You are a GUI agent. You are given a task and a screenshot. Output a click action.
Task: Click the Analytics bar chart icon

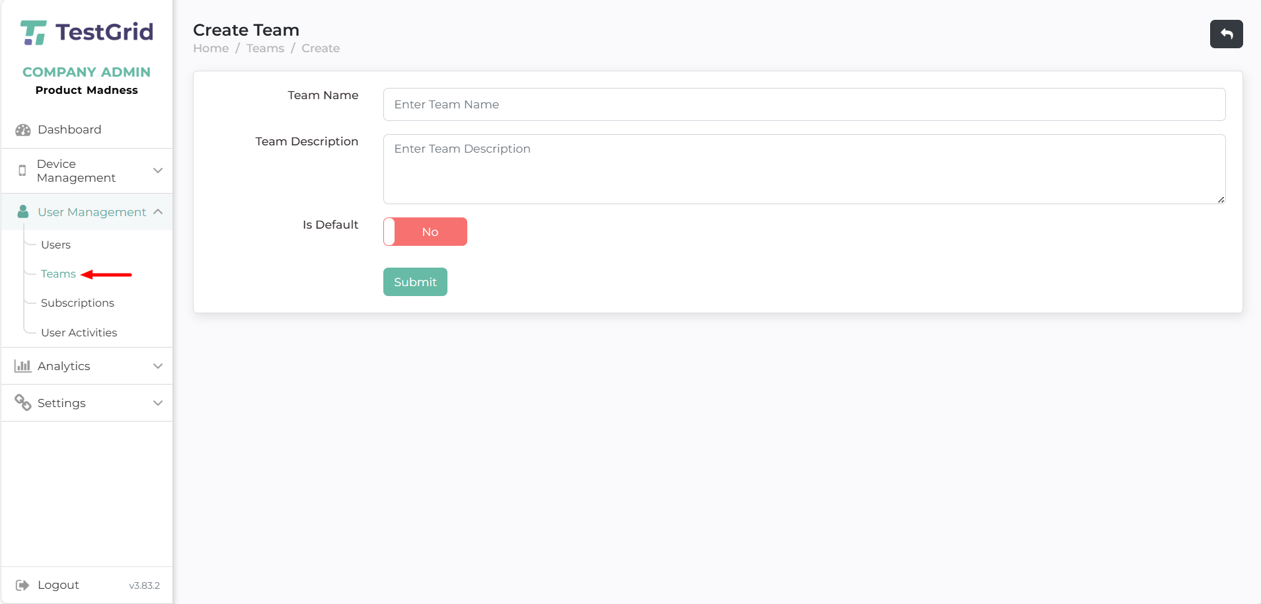23,366
